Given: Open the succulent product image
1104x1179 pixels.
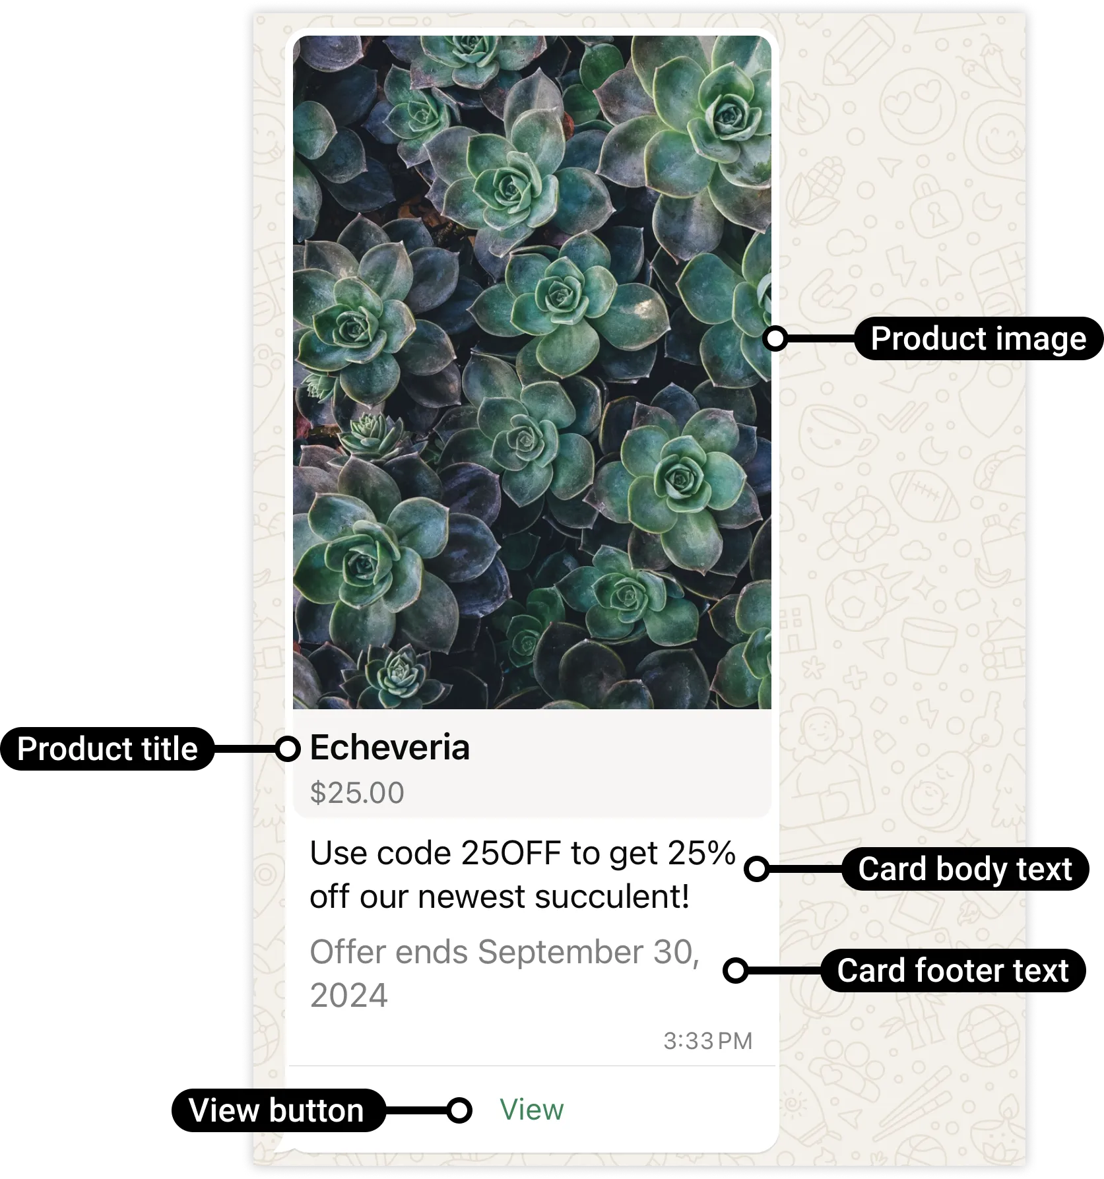Looking at the screenshot, I should [532, 372].
